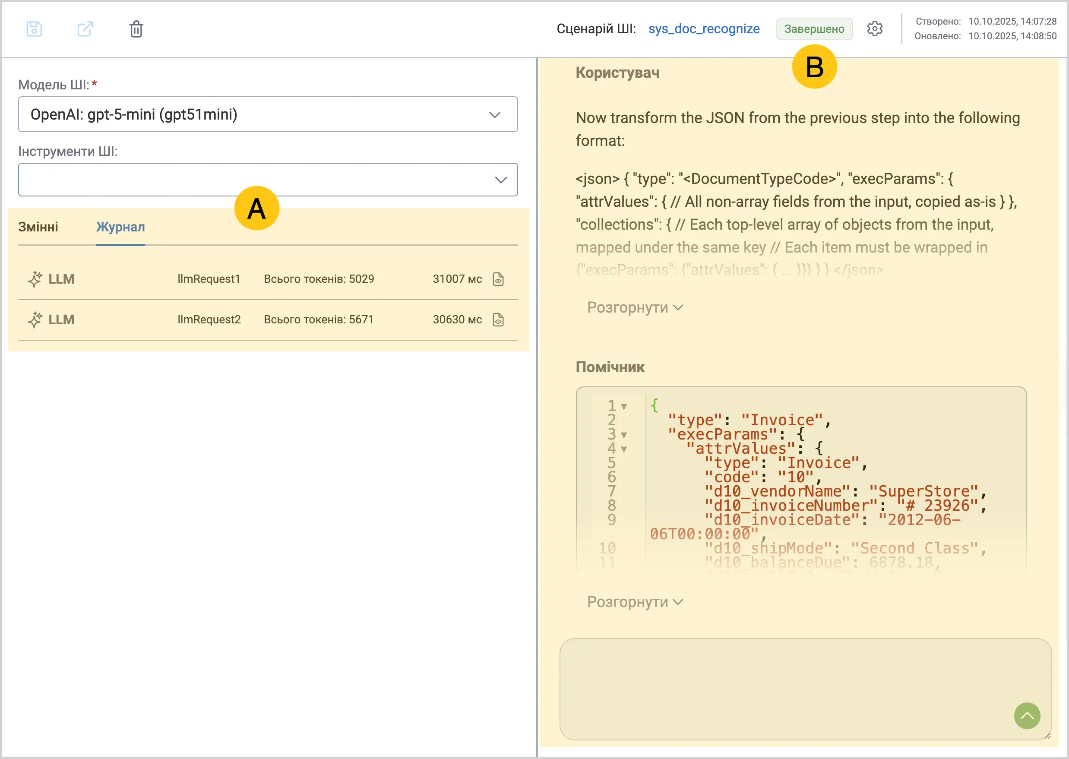Collapse attrValues fold arrow at line 4
1069x759 pixels.
pyautogui.click(x=623, y=449)
